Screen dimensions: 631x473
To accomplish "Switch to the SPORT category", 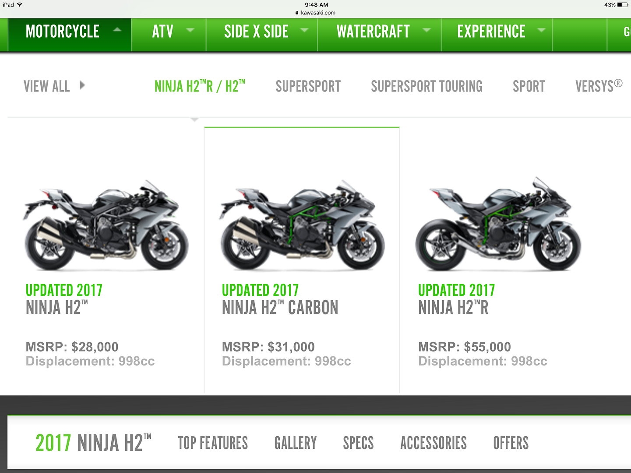I will pyautogui.click(x=529, y=86).
